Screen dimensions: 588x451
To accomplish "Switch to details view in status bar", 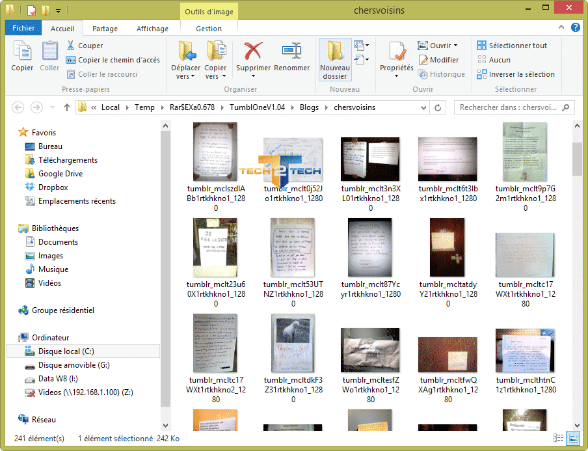I will [x=558, y=438].
